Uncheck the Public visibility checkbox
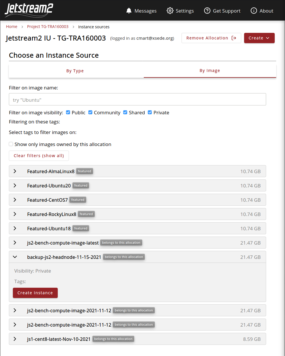This screenshot has height=356, width=285. [x=68, y=113]
